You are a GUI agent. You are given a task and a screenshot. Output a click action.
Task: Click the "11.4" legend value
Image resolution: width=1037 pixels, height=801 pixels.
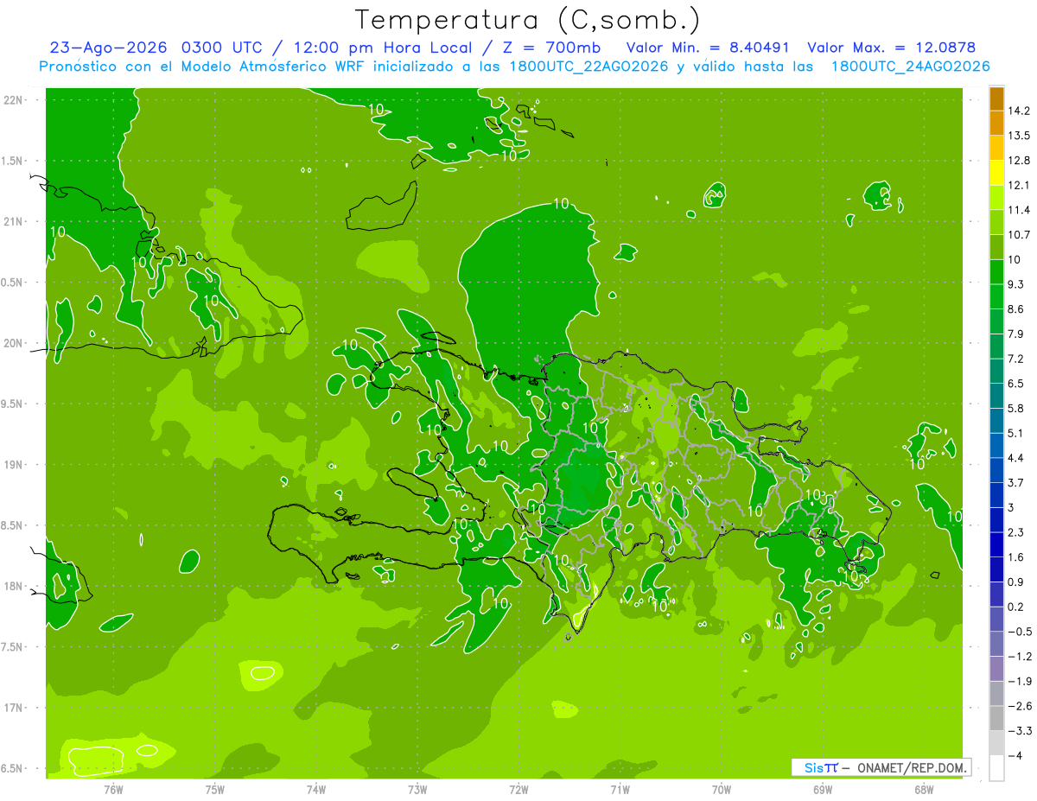click(1020, 210)
